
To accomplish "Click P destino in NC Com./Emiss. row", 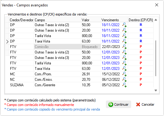I will point(141,79).
